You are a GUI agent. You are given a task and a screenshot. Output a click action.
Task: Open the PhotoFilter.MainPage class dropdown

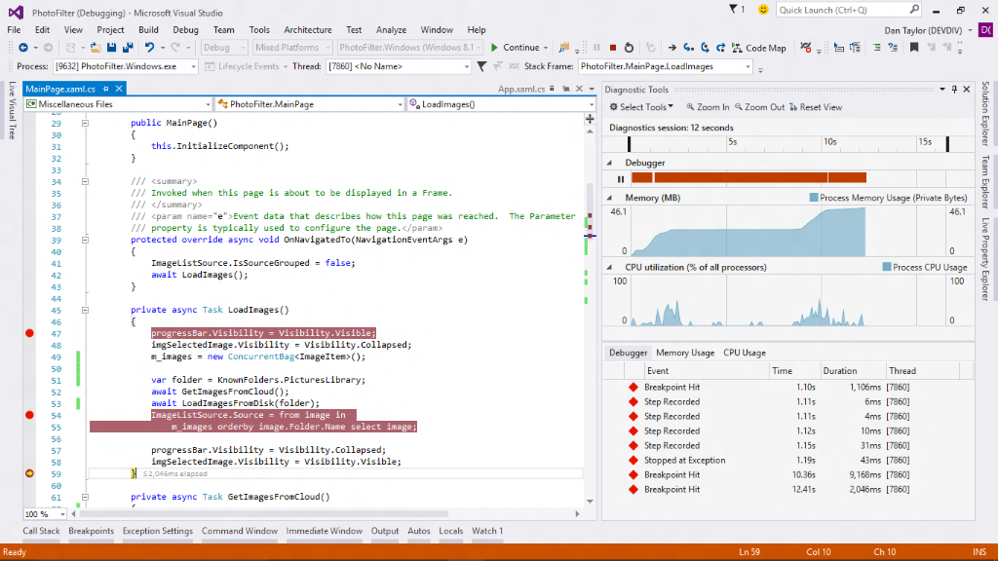pyautogui.click(x=310, y=104)
